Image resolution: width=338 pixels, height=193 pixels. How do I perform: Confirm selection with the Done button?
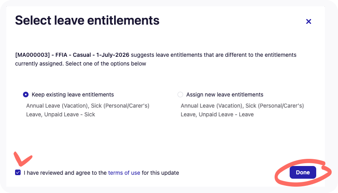(x=303, y=172)
